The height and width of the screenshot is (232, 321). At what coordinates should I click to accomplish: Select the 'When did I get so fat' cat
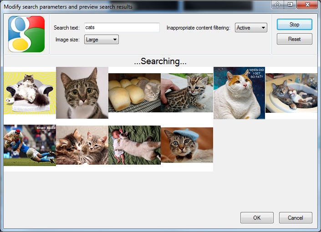(x=239, y=93)
